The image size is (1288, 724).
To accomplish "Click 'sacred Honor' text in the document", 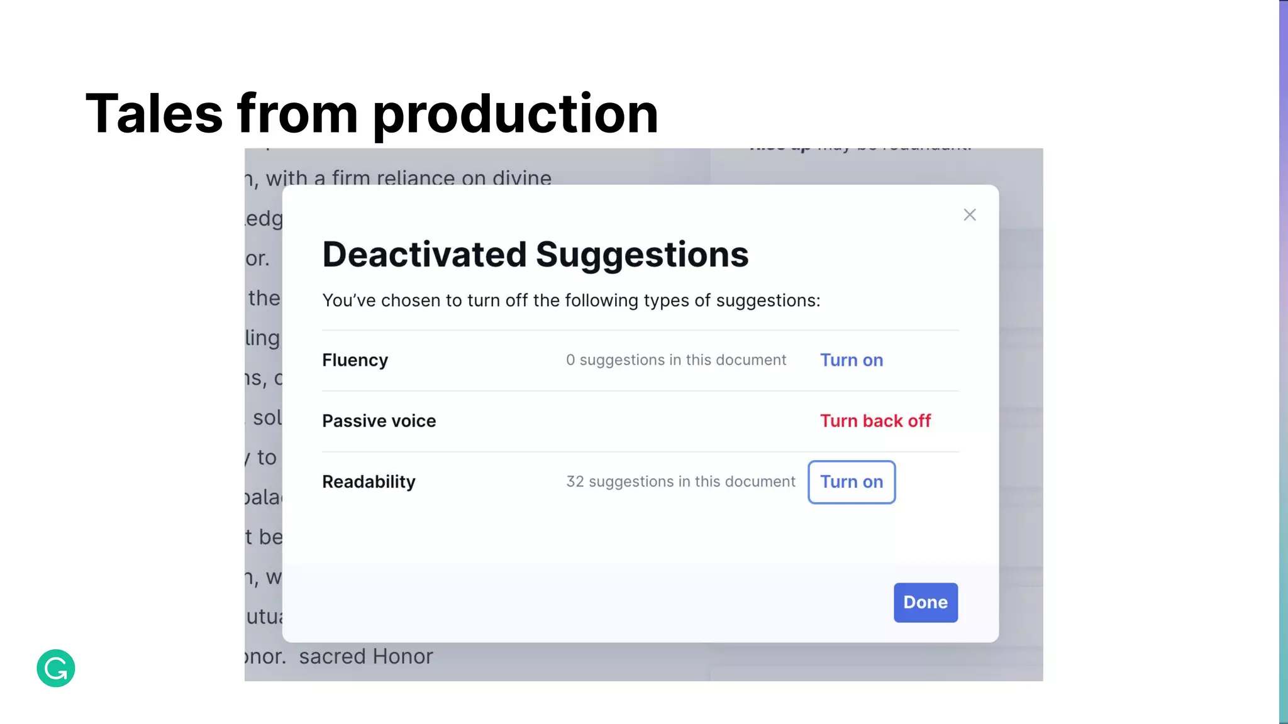I will click(x=366, y=657).
